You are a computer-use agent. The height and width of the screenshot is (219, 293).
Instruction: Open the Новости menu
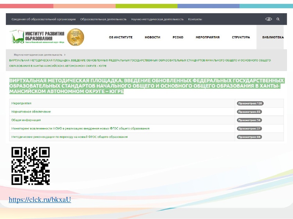pos(152,36)
